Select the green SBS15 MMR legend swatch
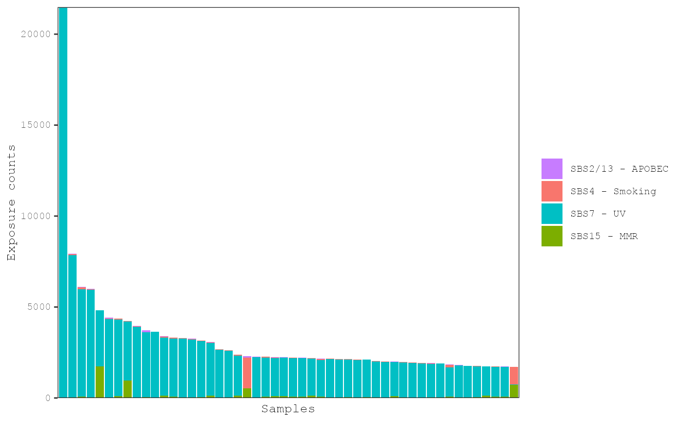 pos(552,236)
